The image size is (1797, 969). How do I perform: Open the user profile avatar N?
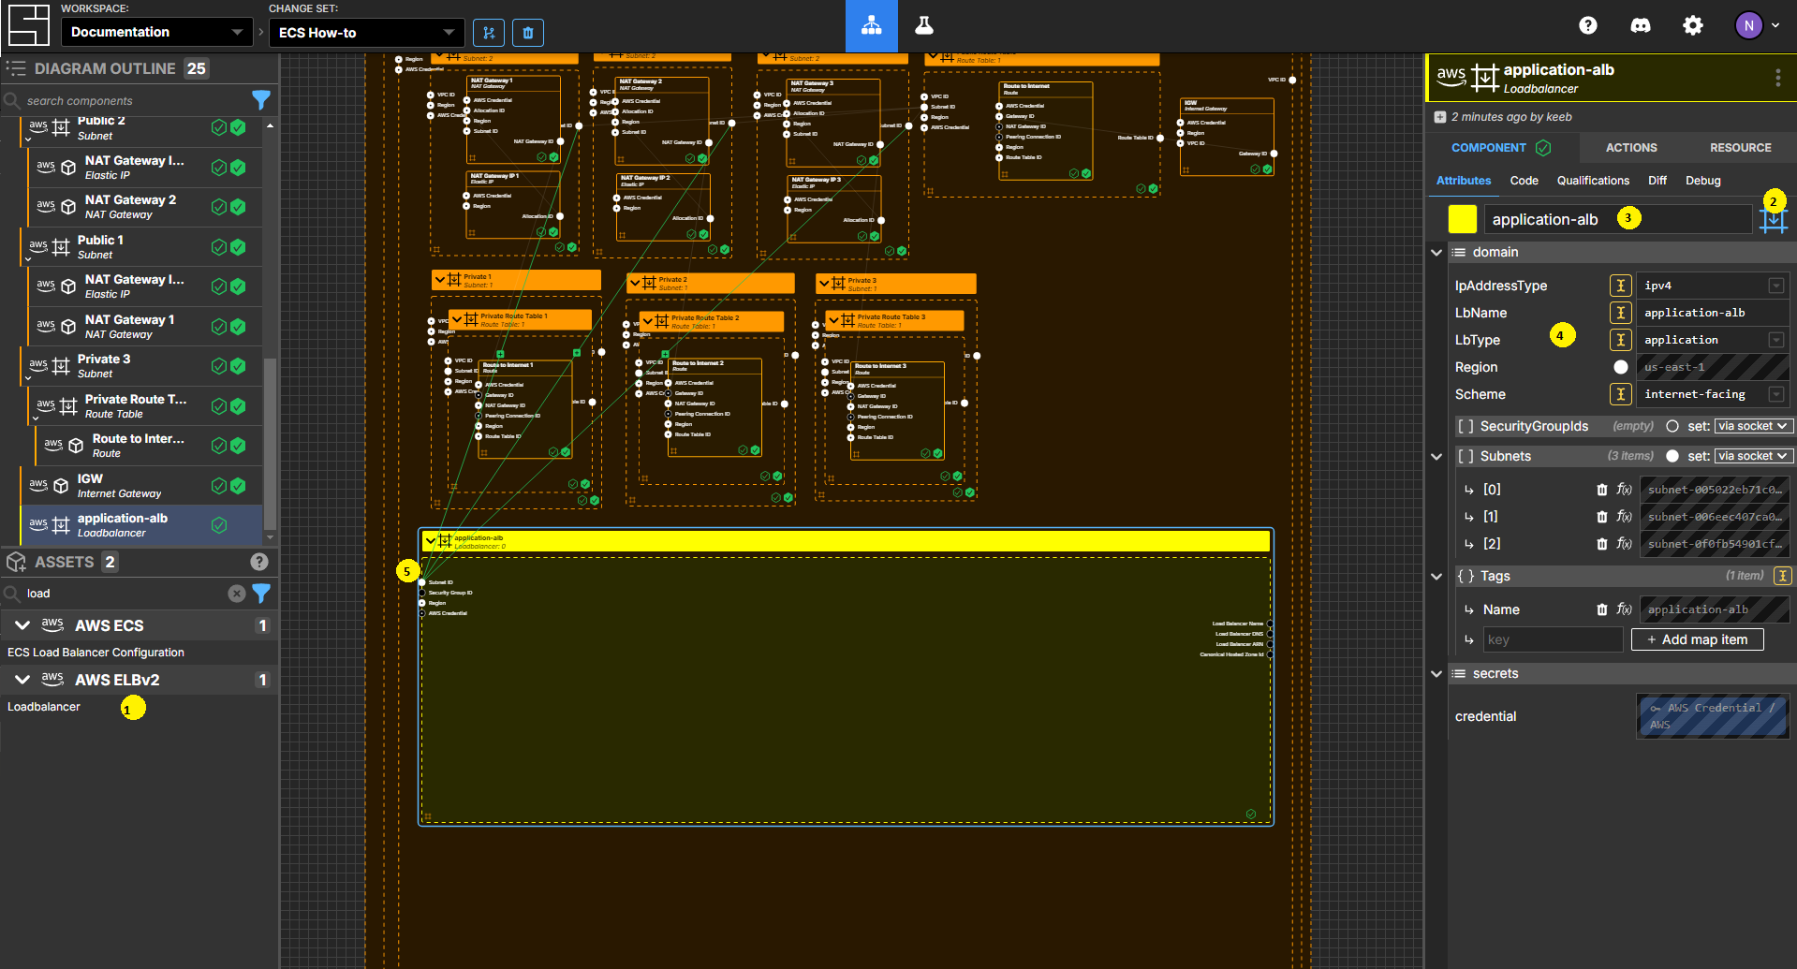[x=1748, y=26]
